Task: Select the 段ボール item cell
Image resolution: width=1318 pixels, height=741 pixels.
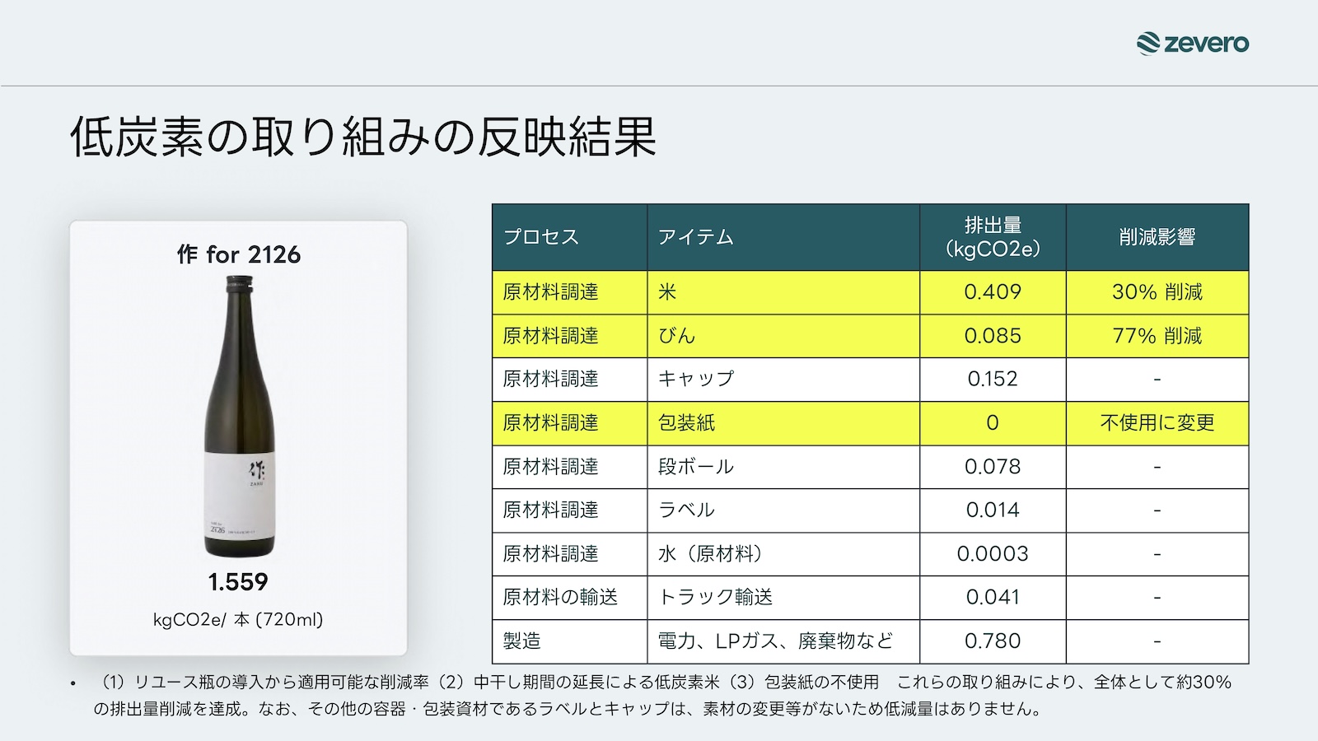Action: point(695,467)
